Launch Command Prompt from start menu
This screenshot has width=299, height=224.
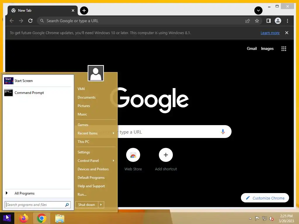point(38,93)
